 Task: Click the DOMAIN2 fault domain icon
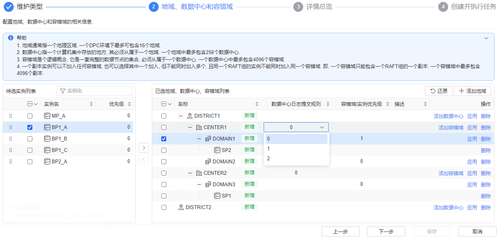pyautogui.click(x=208, y=161)
